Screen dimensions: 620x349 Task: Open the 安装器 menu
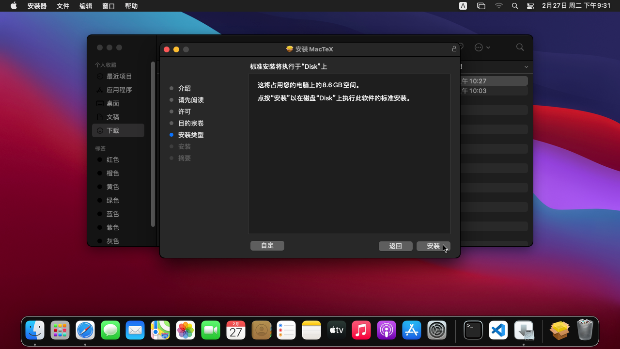coord(37,6)
